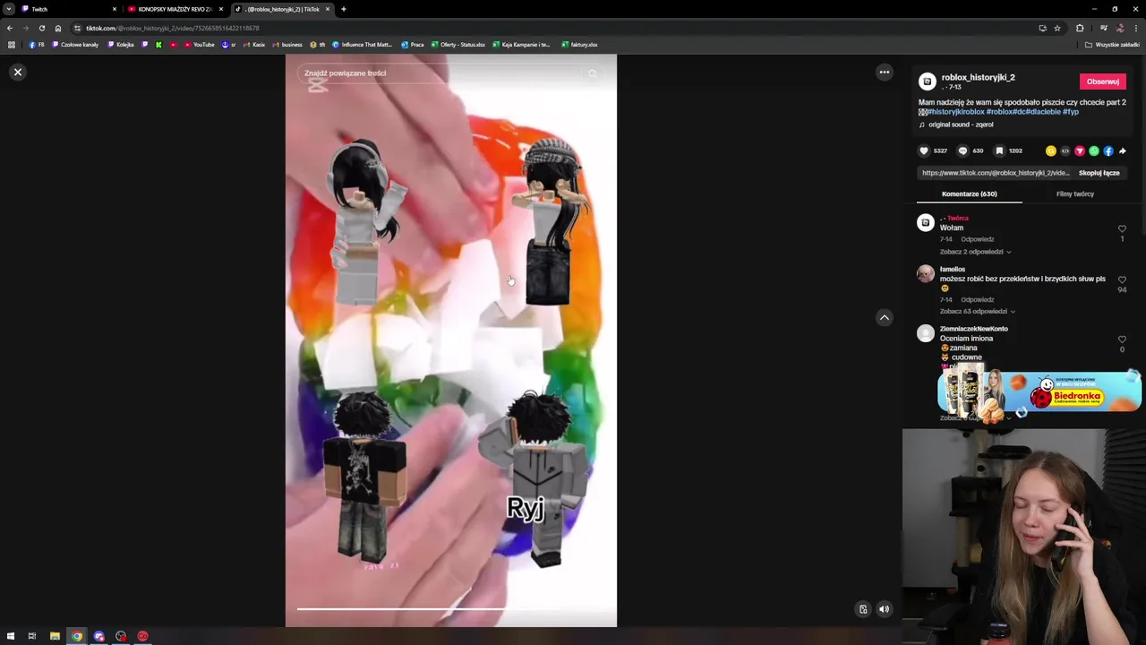Image resolution: width=1146 pixels, height=645 pixels.
Task: Click the Znajdź powiązane treści search field
Action: click(450, 73)
